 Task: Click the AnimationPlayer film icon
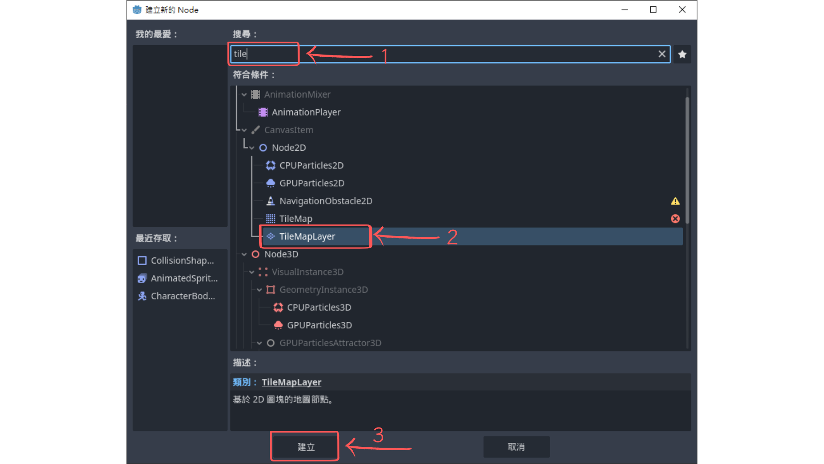[263, 112]
